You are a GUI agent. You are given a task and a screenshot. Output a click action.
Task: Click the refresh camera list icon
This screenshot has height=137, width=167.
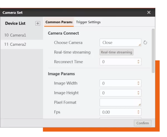[x=145, y=42]
